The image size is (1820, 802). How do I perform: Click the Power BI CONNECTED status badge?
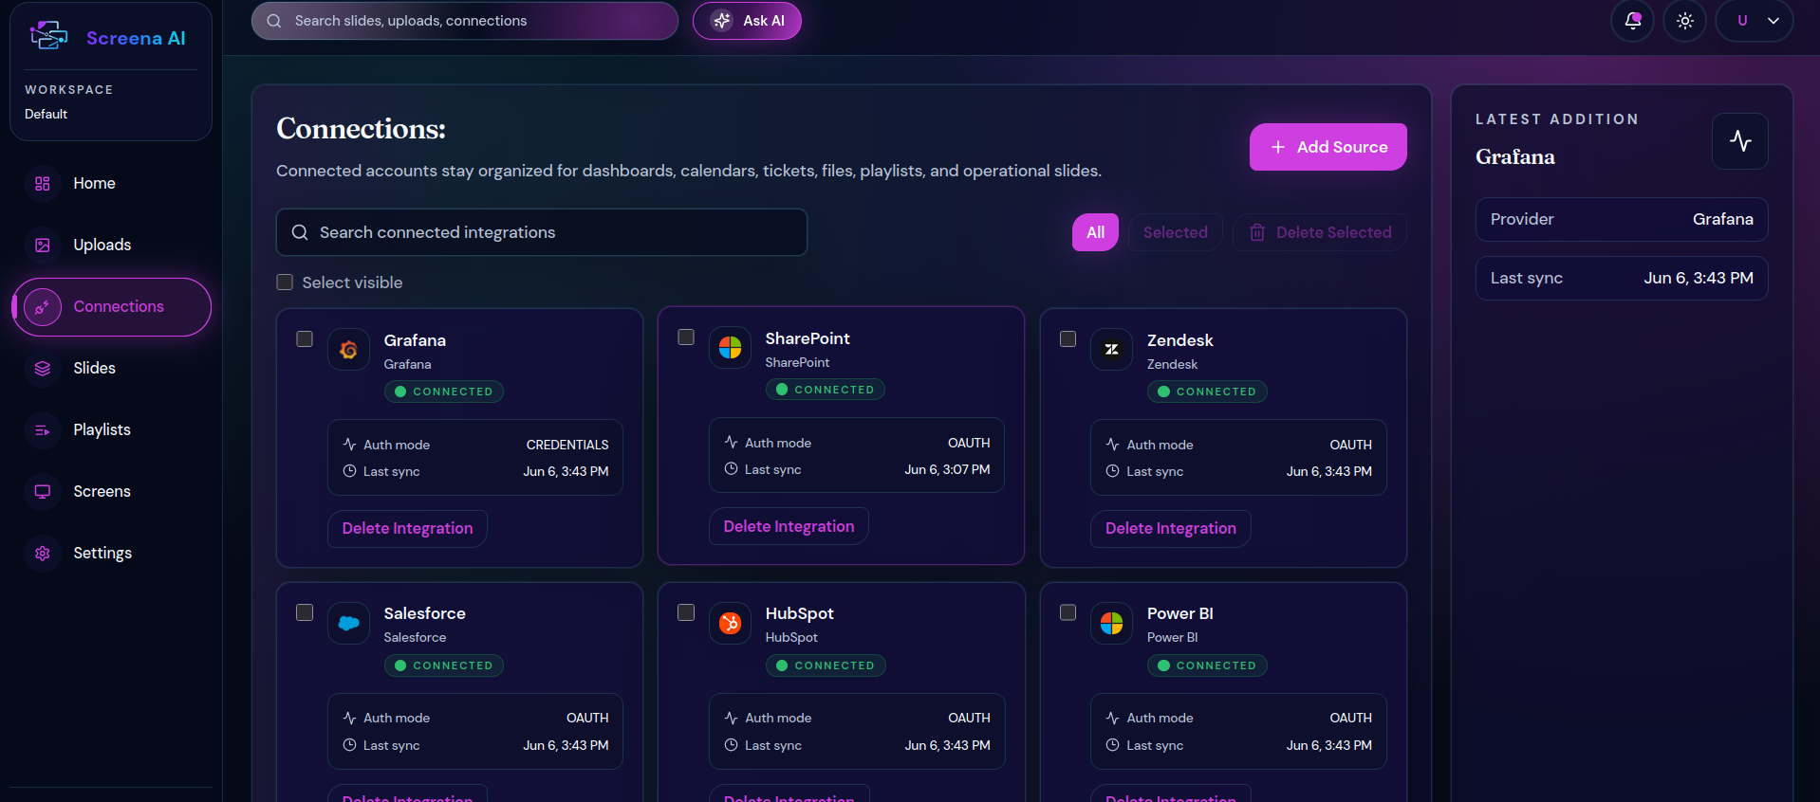click(1207, 665)
